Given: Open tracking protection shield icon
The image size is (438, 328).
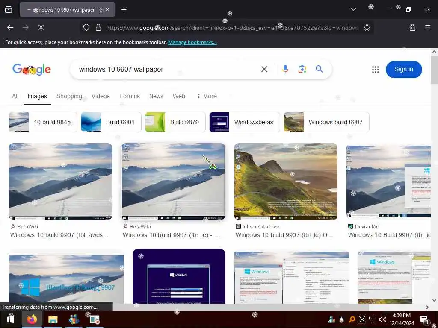Looking at the screenshot, I should tap(86, 27).
